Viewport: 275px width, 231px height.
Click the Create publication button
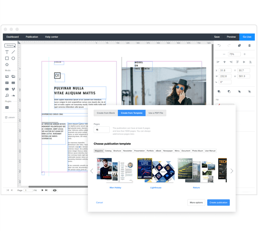click(x=218, y=203)
